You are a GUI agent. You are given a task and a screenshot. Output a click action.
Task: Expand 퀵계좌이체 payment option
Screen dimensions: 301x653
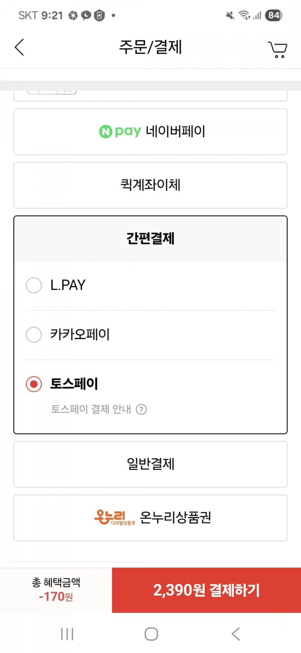150,185
